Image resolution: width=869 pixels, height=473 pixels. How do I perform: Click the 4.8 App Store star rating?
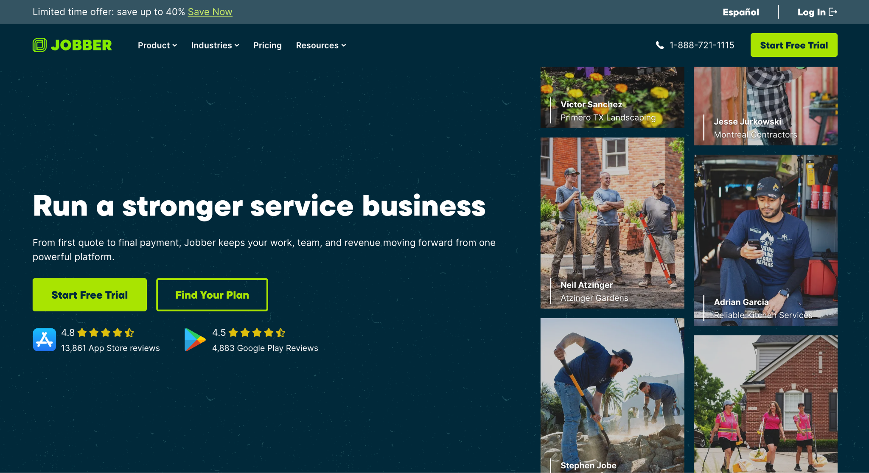106,333
